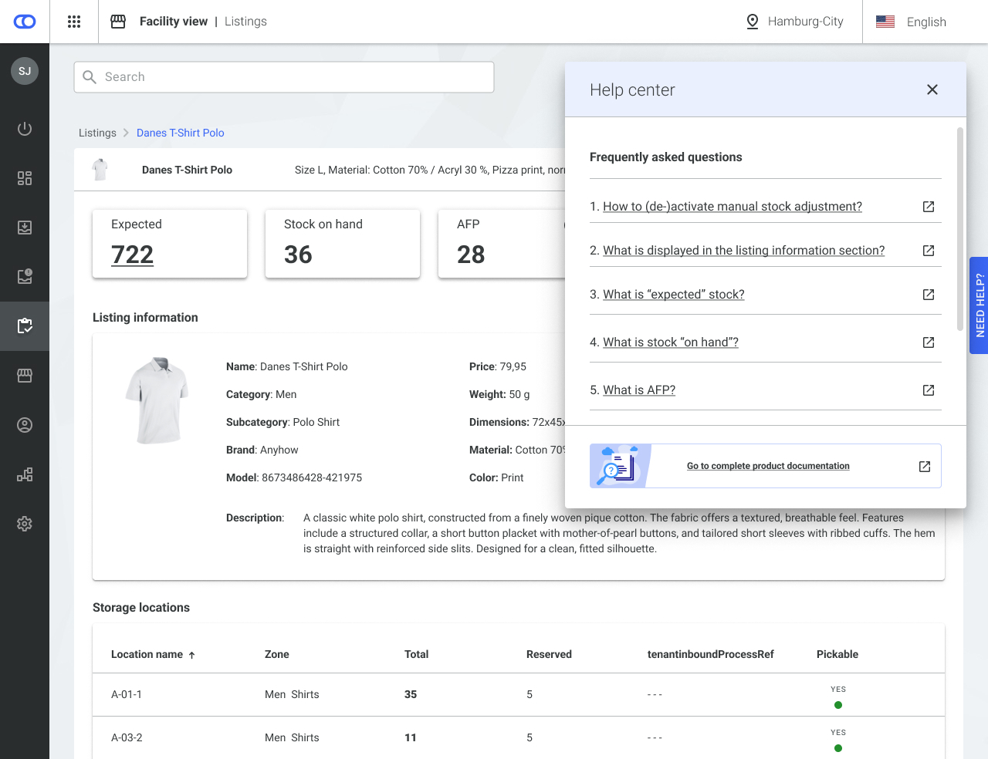Go to Listings breadcrumb
988x759 pixels.
coord(97,133)
